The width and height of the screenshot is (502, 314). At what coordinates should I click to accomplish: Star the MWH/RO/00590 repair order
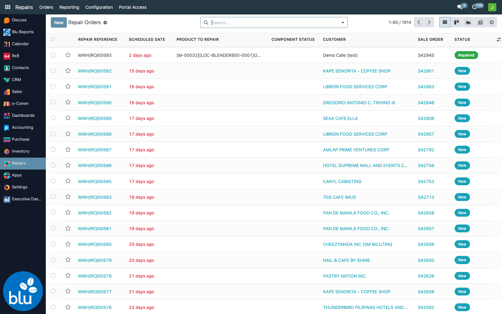(x=68, y=102)
